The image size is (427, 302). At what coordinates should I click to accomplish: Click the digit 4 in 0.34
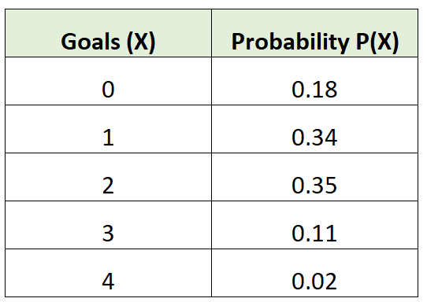(x=331, y=138)
